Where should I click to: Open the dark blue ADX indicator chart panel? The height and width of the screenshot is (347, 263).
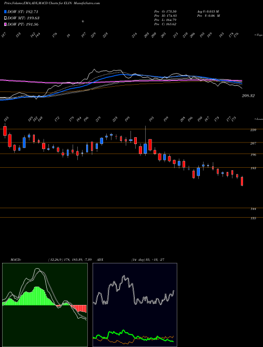tap(135, 305)
